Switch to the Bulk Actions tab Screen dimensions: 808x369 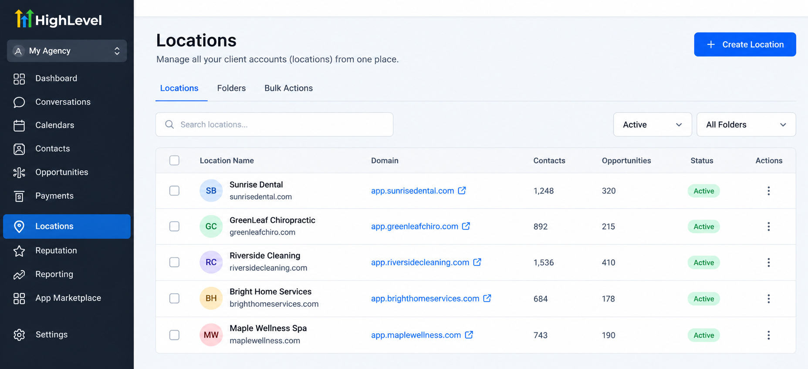(288, 88)
